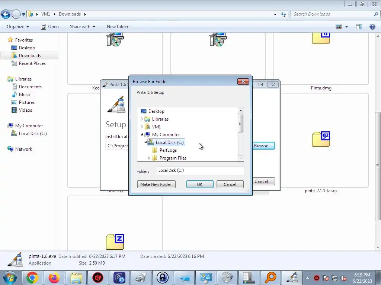The image size is (381, 285).
Task: Select Local Disk (C:) in navigation pane
Action: pyautogui.click(x=33, y=134)
